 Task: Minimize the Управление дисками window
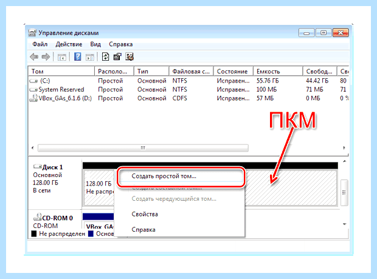[306, 33]
